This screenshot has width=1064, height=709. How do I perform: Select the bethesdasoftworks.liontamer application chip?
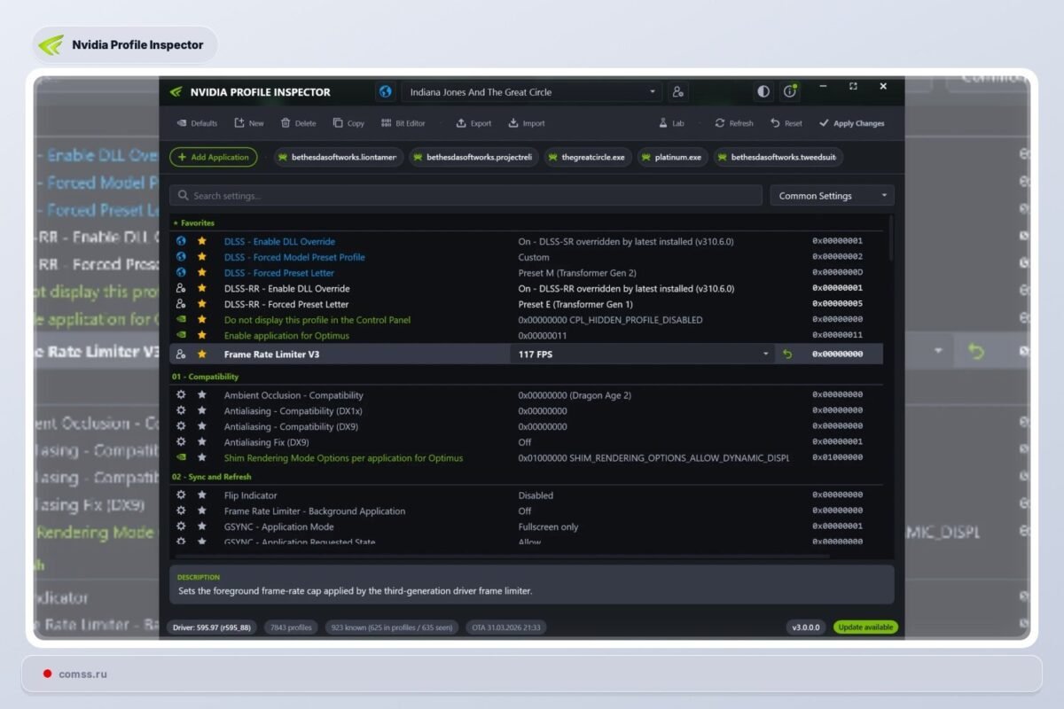(339, 157)
